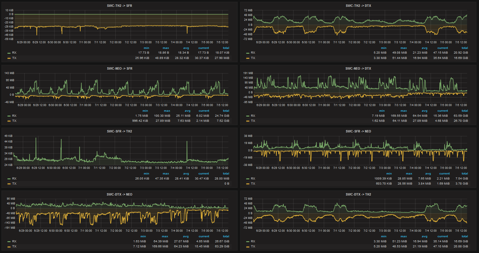Click the 7.54 GiB RX total value
479x253 pixels.
coord(462,179)
